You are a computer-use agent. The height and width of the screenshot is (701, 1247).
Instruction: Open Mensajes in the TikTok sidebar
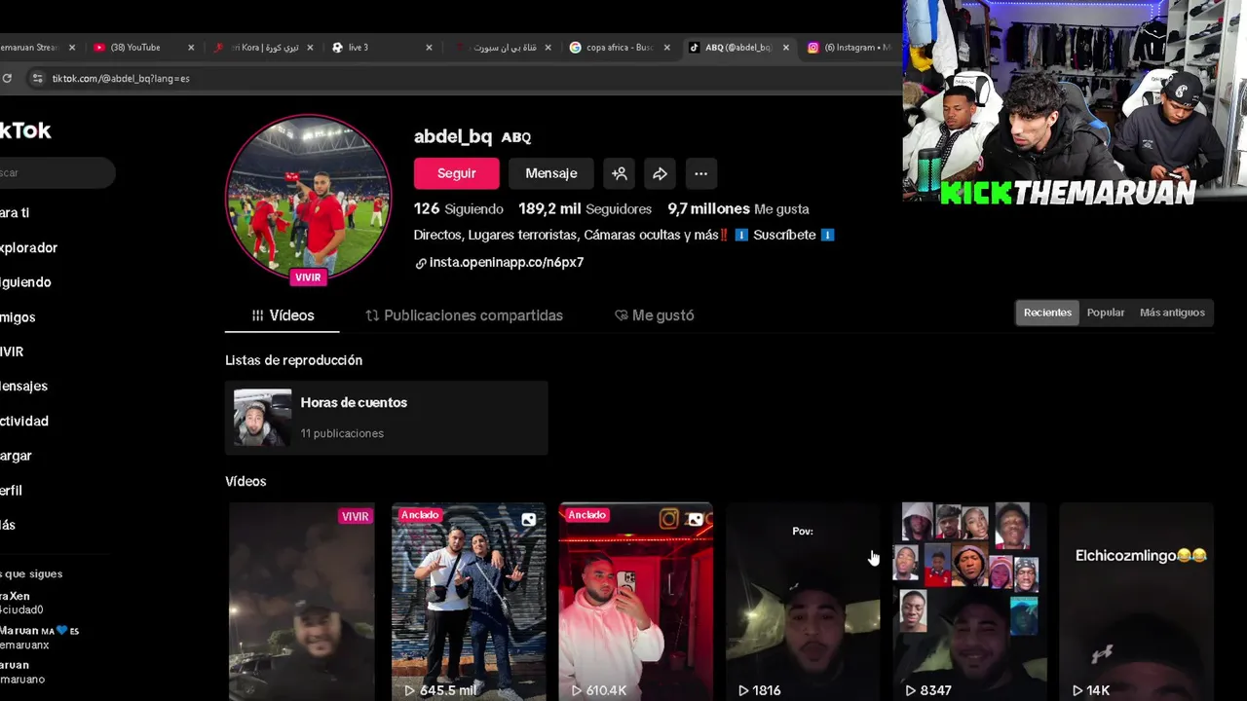point(23,387)
